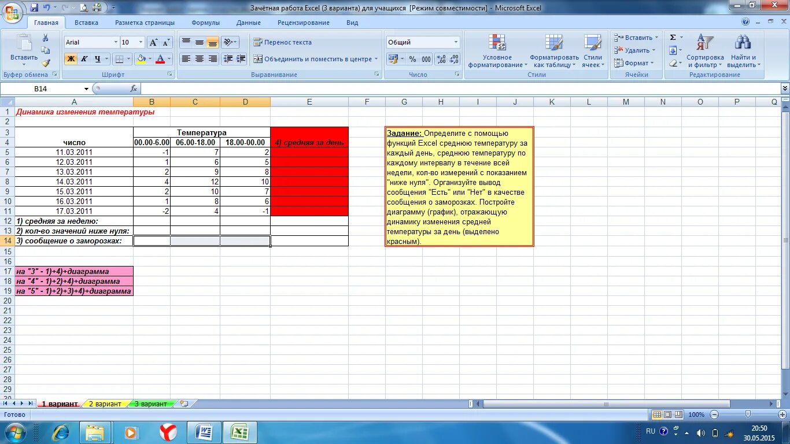This screenshot has width=790, height=444.
Task: Open Internet Explorer from taskbar
Action: pos(60,432)
